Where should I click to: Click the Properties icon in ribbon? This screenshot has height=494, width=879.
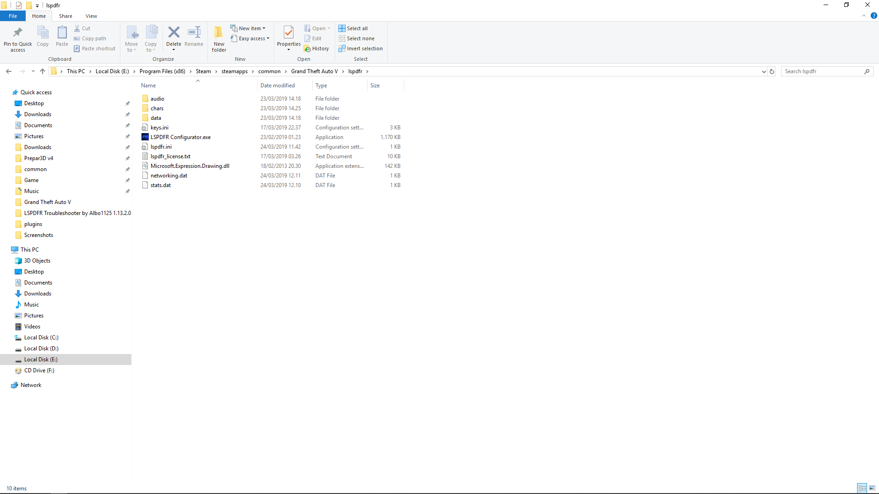(288, 33)
